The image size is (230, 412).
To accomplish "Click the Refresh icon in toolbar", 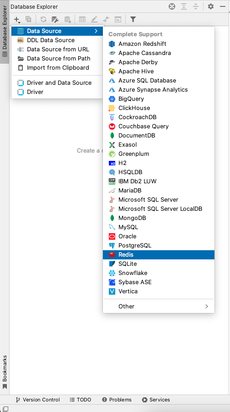I will [x=43, y=19].
